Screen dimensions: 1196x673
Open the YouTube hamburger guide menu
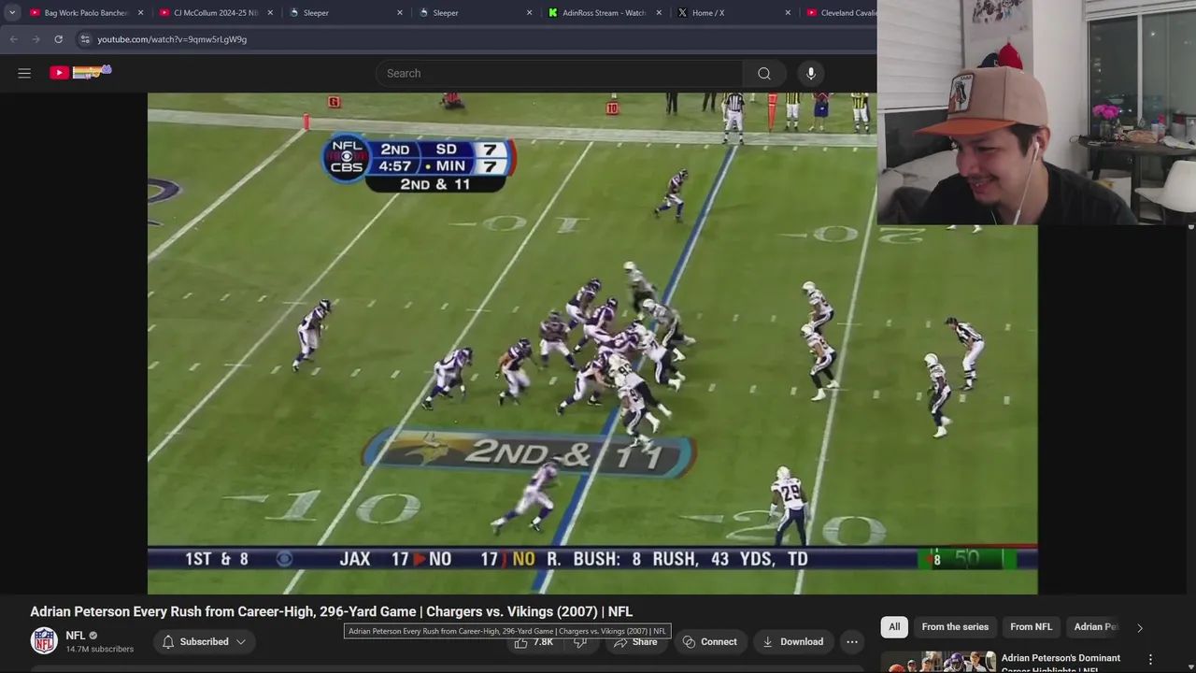[x=24, y=73]
